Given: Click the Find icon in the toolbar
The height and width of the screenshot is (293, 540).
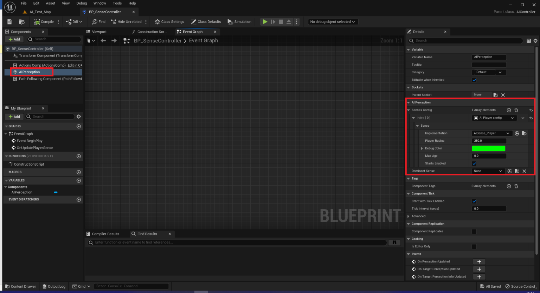Looking at the screenshot, I should click(x=98, y=21).
